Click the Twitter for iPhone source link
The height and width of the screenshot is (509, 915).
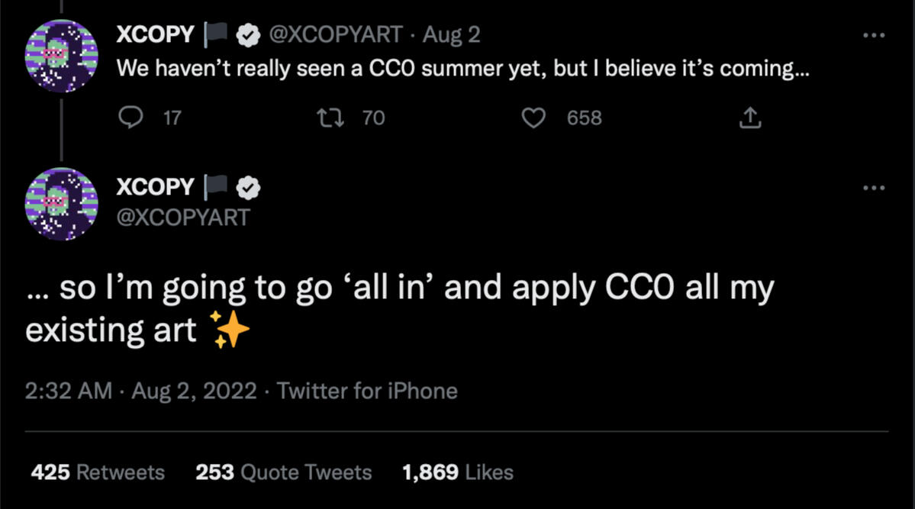click(367, 391)
